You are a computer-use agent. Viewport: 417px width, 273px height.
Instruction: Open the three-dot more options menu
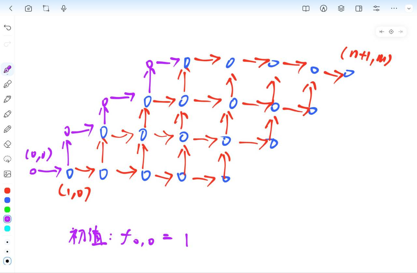pos(394,8)
